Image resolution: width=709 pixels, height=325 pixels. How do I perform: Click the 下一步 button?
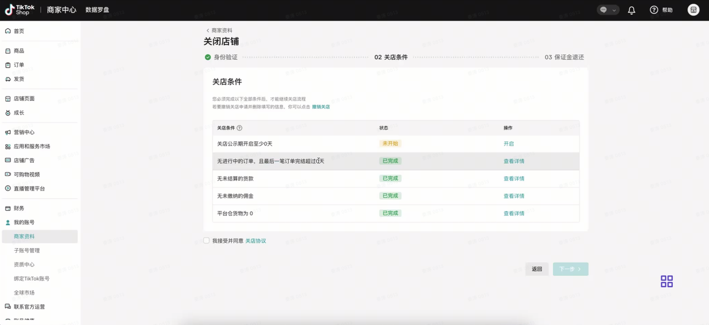pyautogui.click(x=570, y=269)
